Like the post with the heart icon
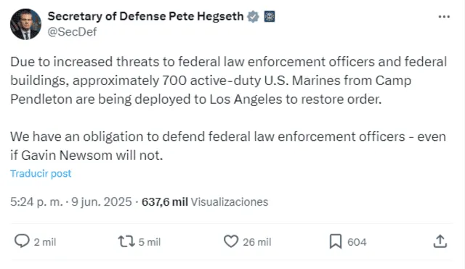 click(x=231, y=241)
